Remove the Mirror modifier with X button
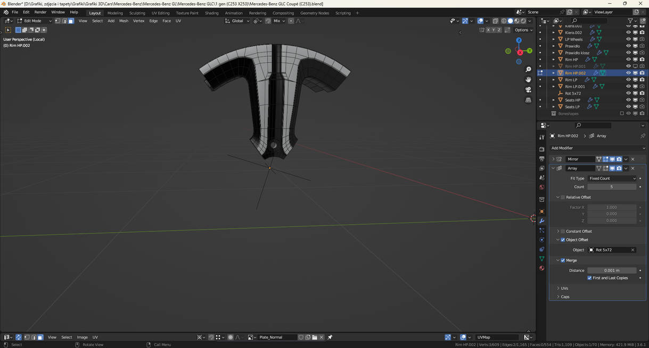The image size is (649, 348). 632,159
